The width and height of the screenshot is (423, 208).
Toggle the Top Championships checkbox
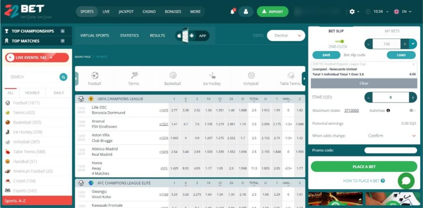pos(63,31)
